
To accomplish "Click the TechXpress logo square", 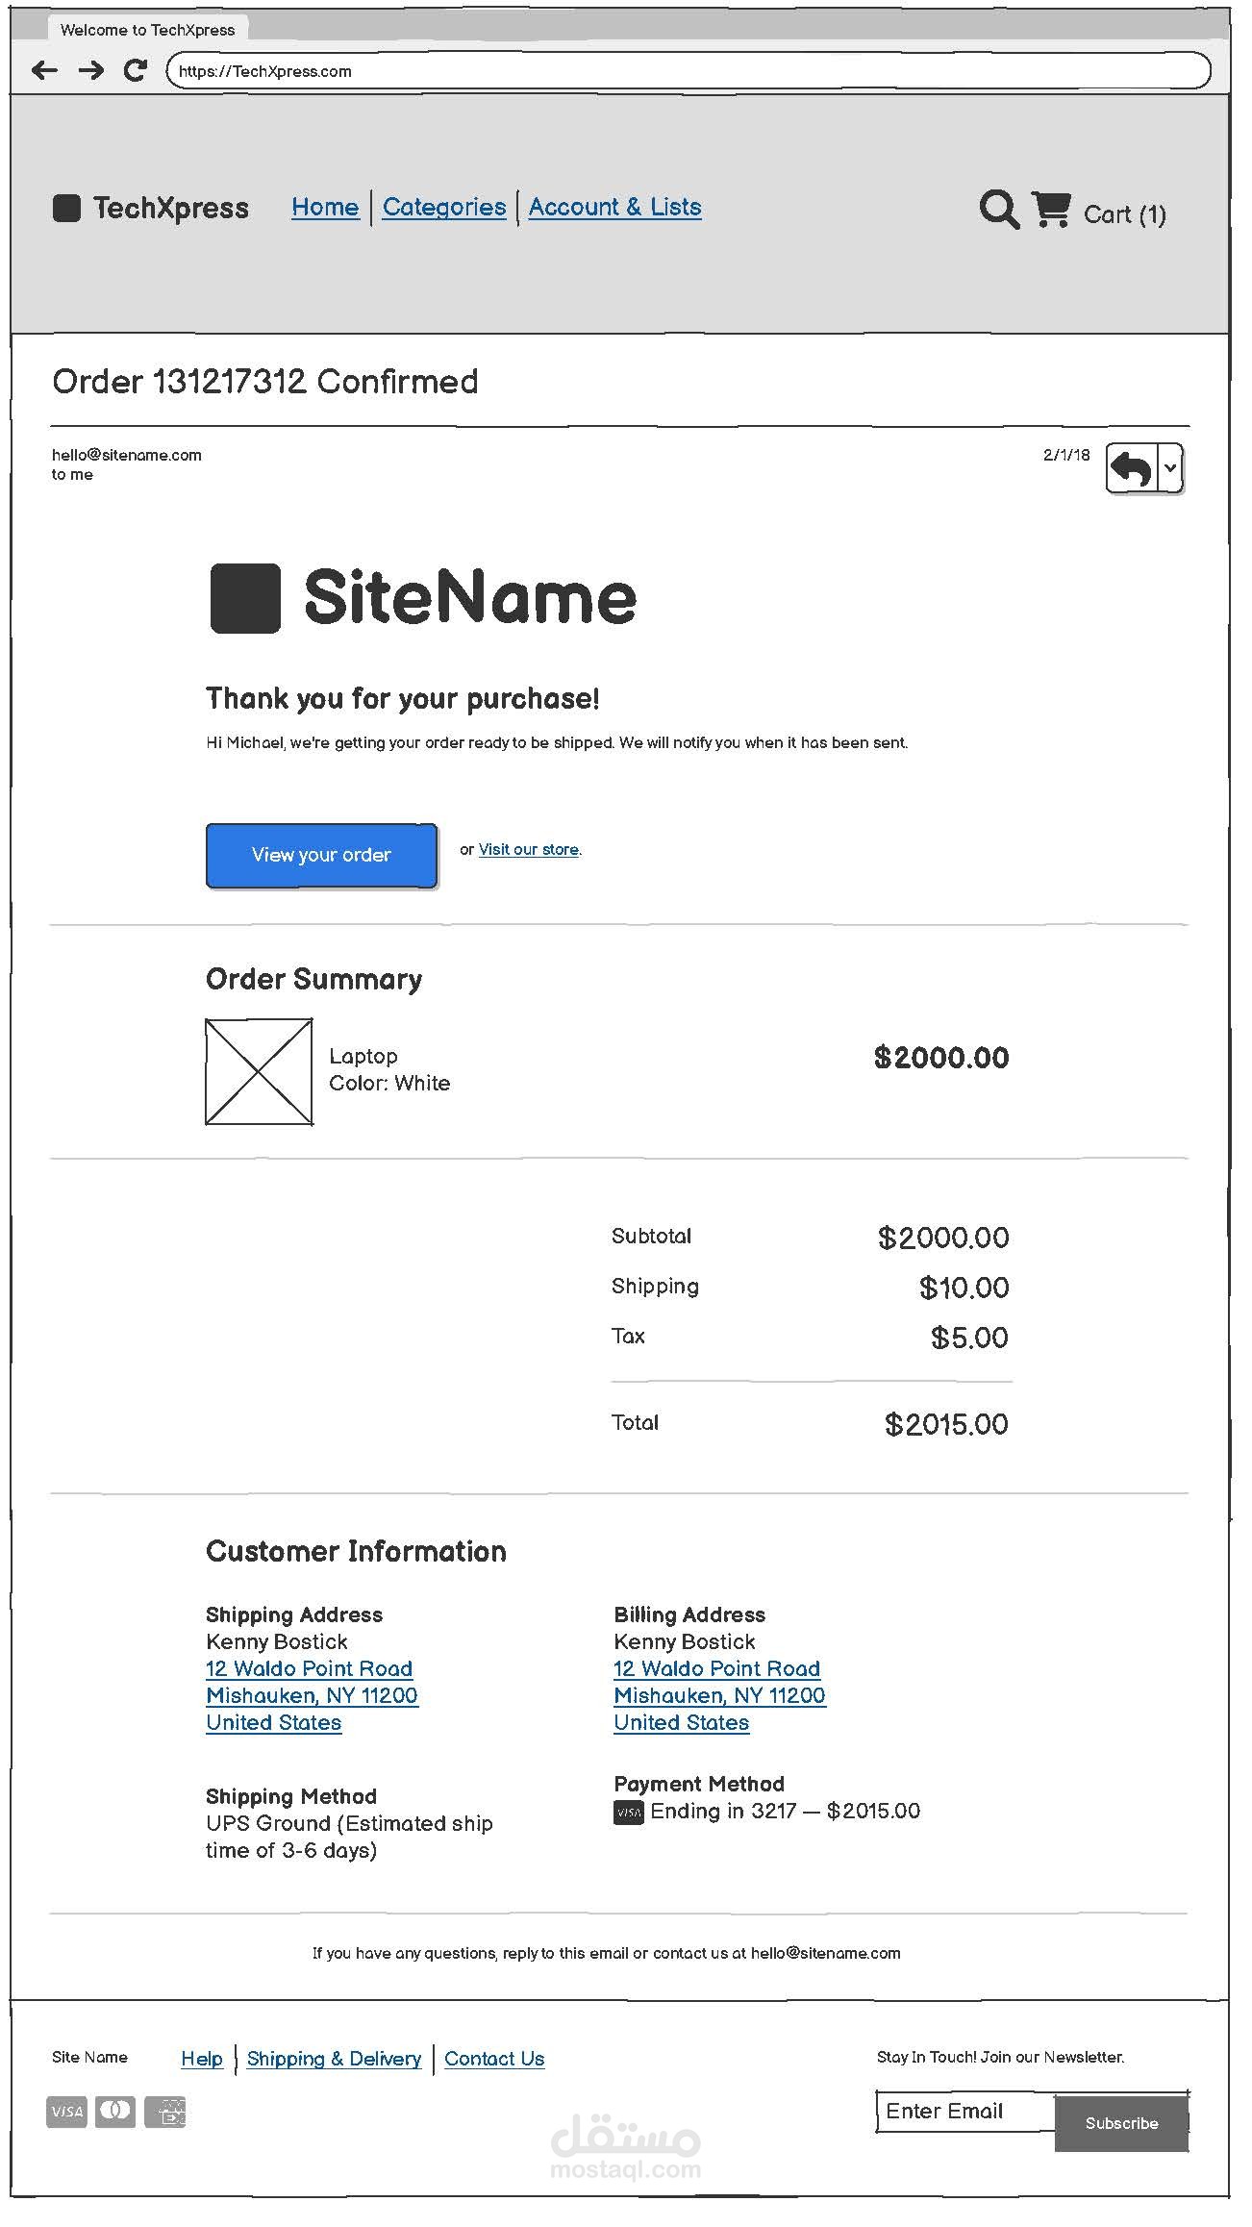I will point(66,208).
